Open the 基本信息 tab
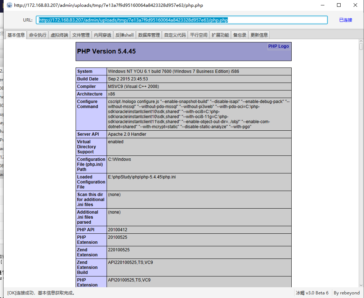Screen dimensions: 364x298 pyautogui.click(x=16, y=35)
